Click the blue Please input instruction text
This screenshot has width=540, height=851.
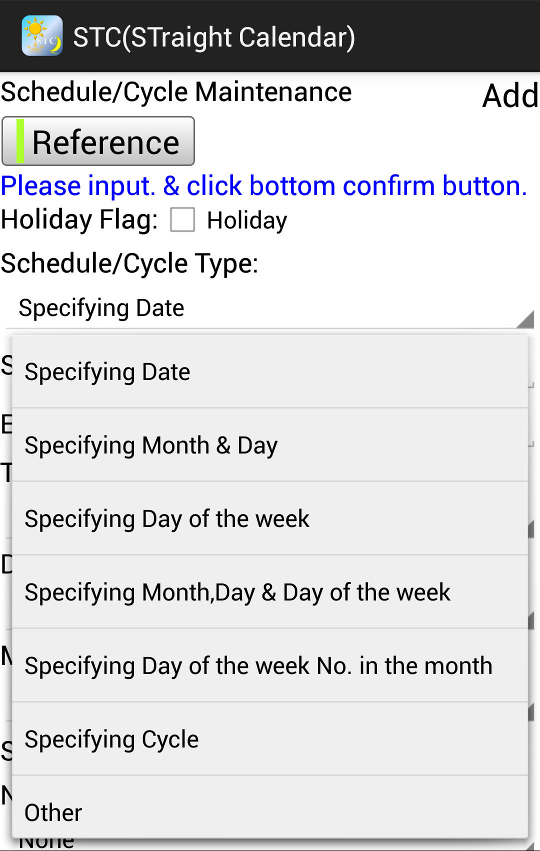point(264,186)
